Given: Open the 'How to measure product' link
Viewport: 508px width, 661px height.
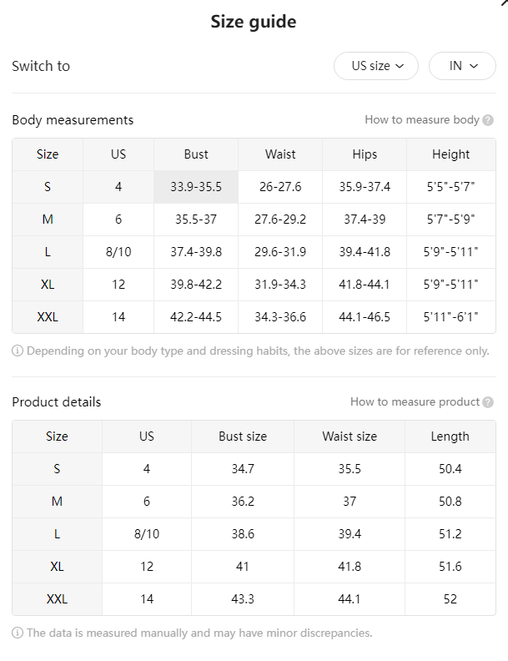Looking at the screenshot, I should (x=415, y=401).
